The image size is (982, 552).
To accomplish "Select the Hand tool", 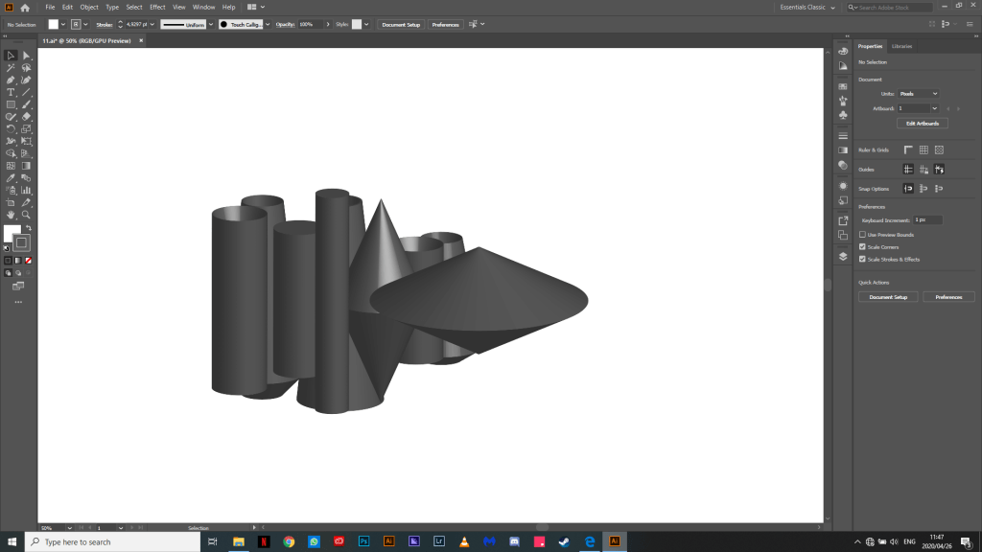I will tap(11, 215).
